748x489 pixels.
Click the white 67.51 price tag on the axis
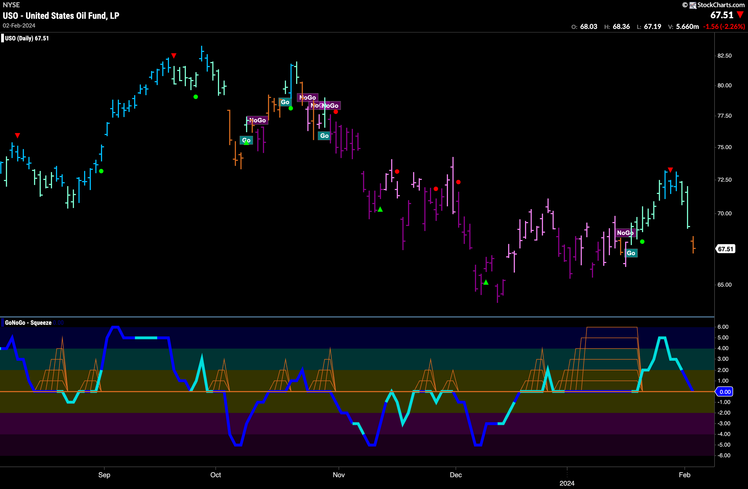[x=726, y=249]
